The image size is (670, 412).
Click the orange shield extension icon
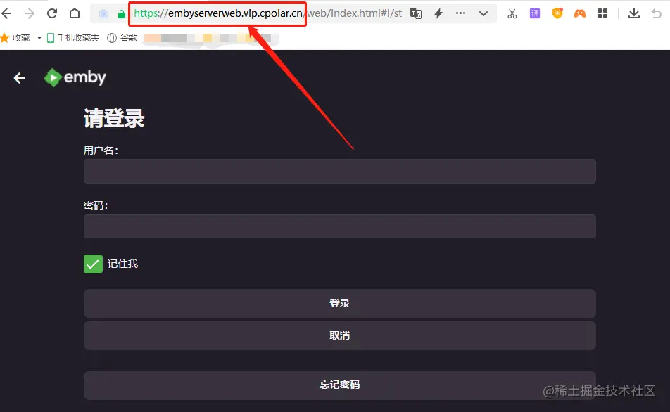pos(557,13)
